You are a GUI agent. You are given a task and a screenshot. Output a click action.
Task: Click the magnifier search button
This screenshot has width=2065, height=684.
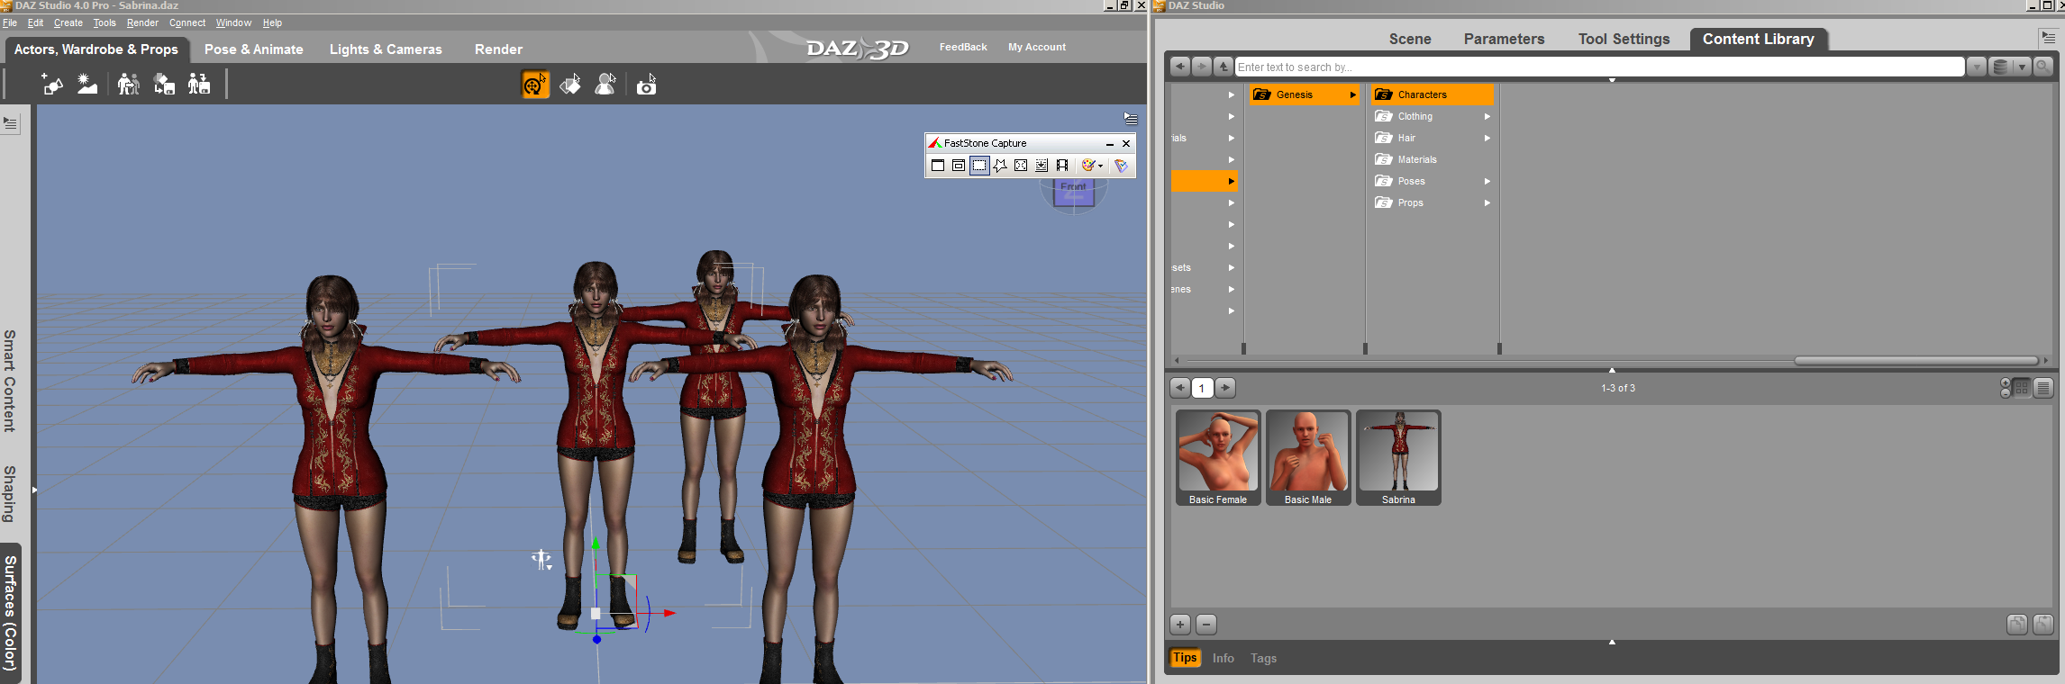click(2042, 67)
